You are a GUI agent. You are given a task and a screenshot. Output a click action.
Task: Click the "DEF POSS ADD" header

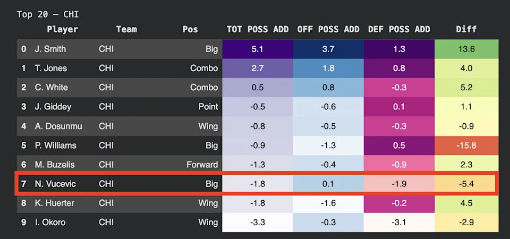pyautogui.click(x=399, y=29)
